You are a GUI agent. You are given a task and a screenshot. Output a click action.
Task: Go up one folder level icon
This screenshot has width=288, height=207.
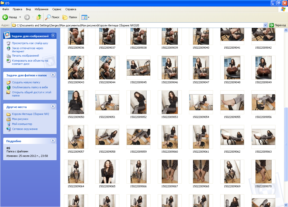pyautogui.click(x=39, y=17)
